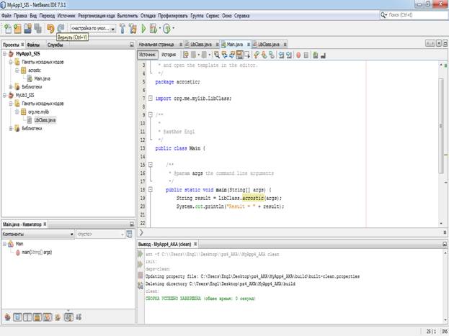Close the Вывод MyApp4_AKA (clean) output tab

click(195, 244)
